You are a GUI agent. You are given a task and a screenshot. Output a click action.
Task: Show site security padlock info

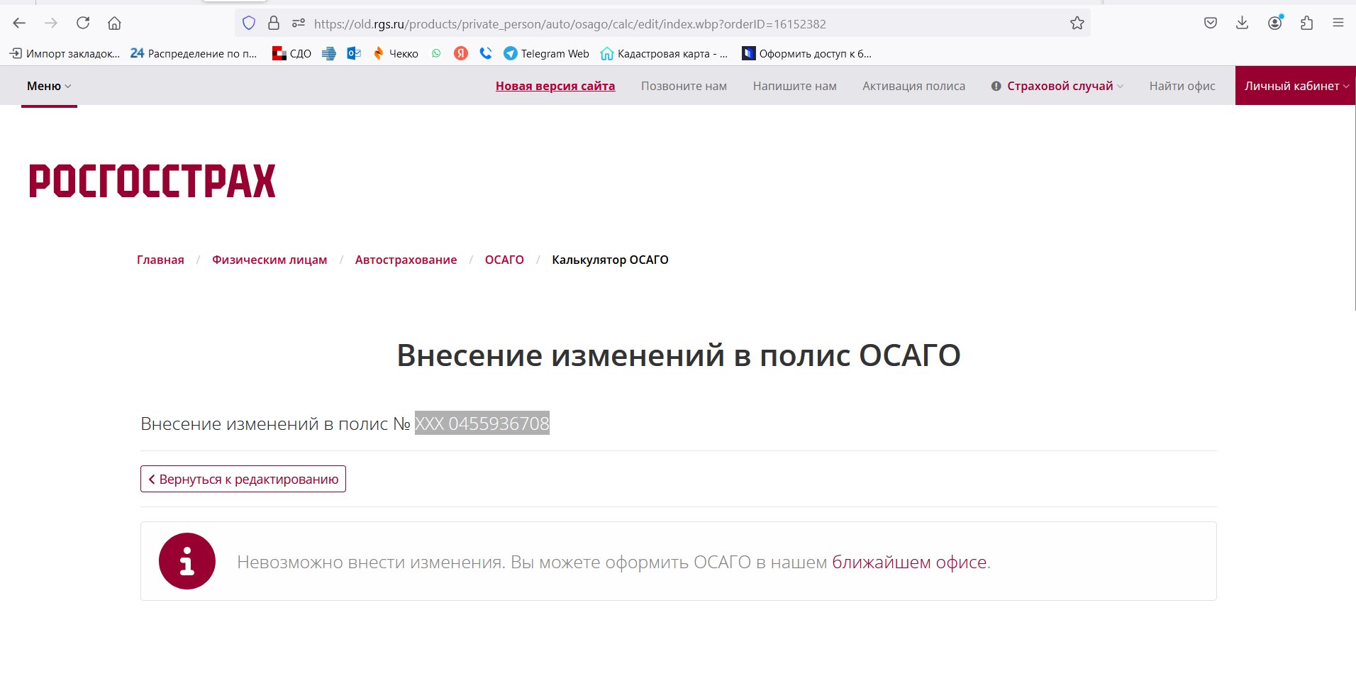[274, 23]
